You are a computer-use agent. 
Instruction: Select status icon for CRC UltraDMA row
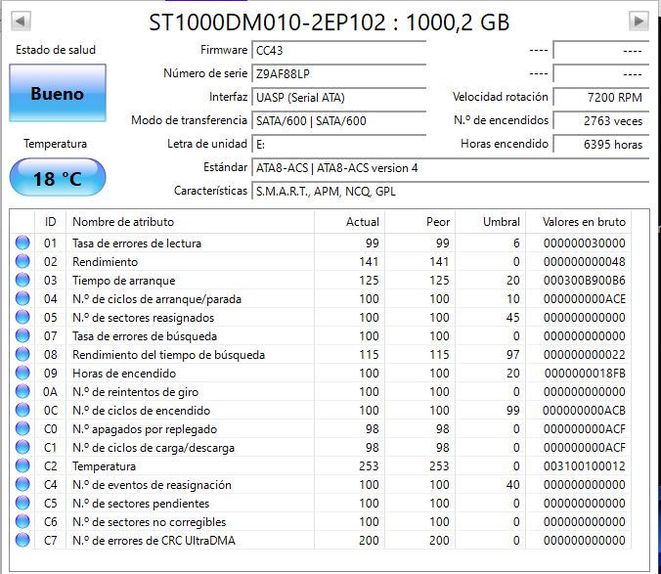(x=22, y=541)
